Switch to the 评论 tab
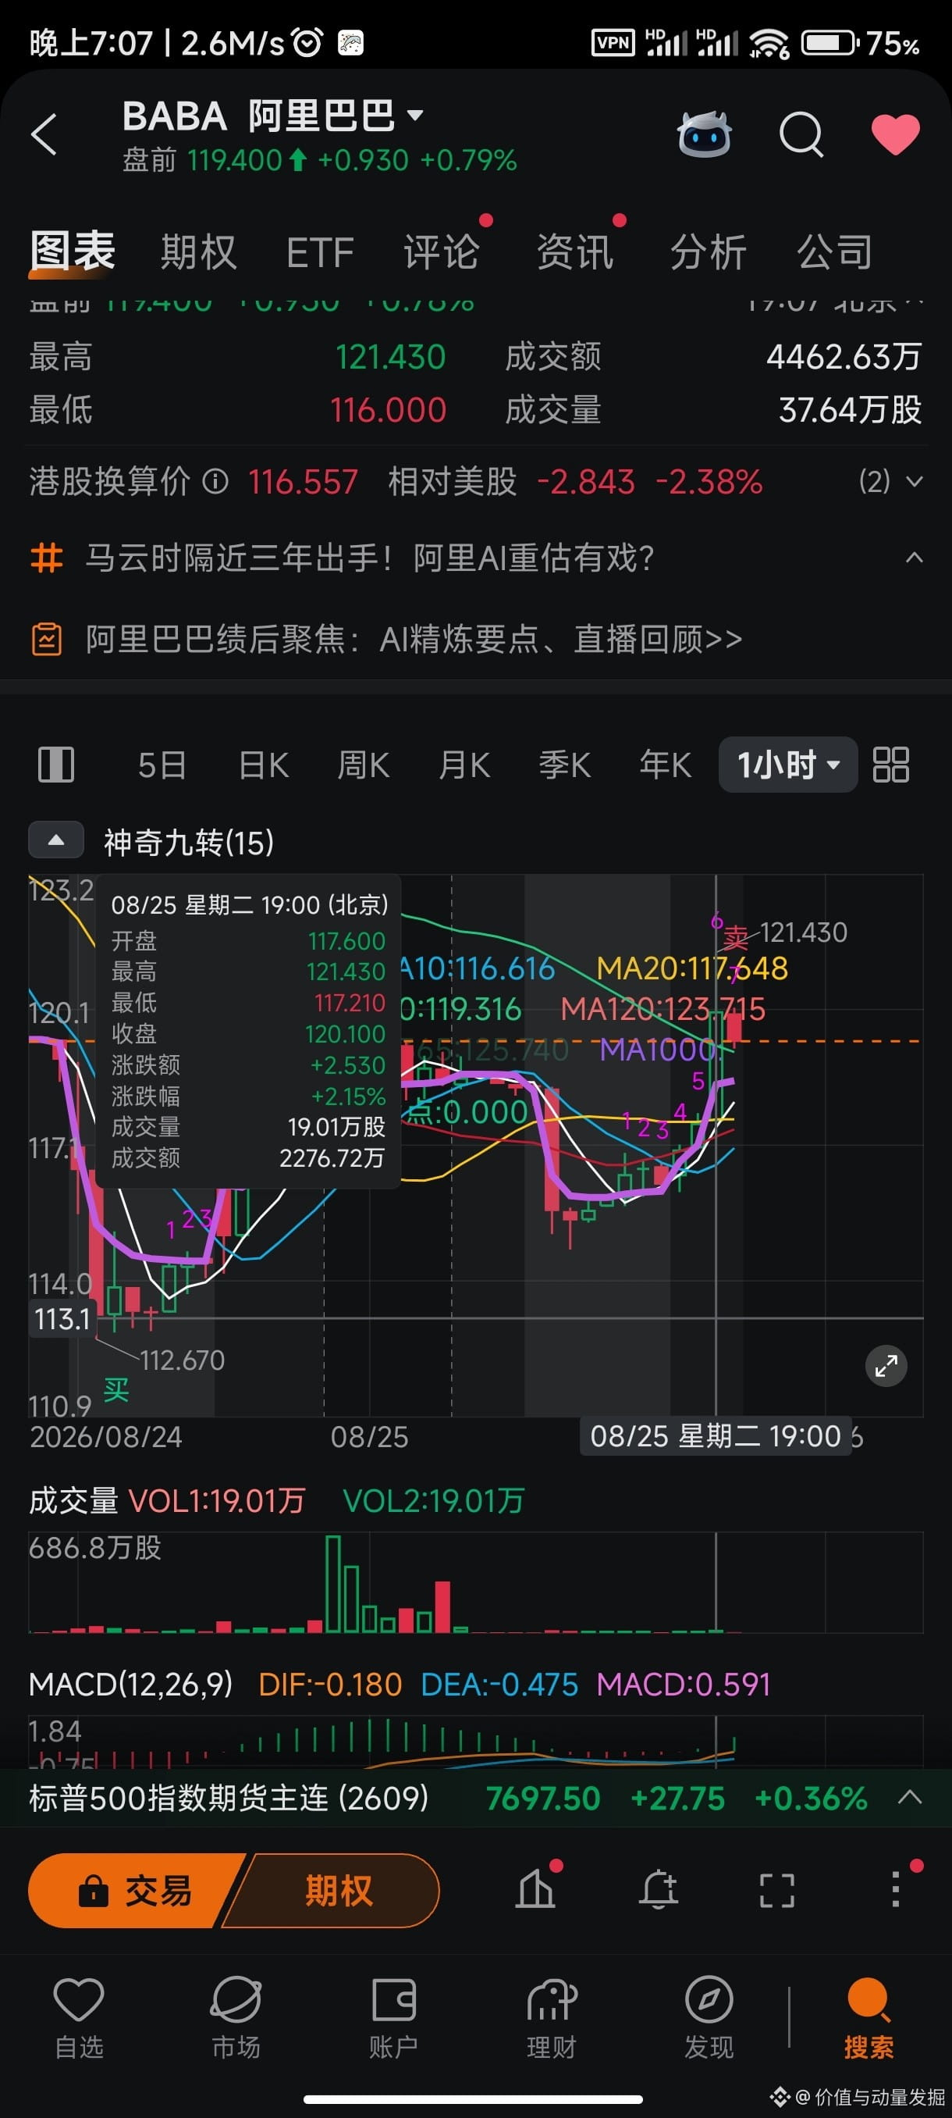Screen dimensions: 952x2118 click(441, 251)
